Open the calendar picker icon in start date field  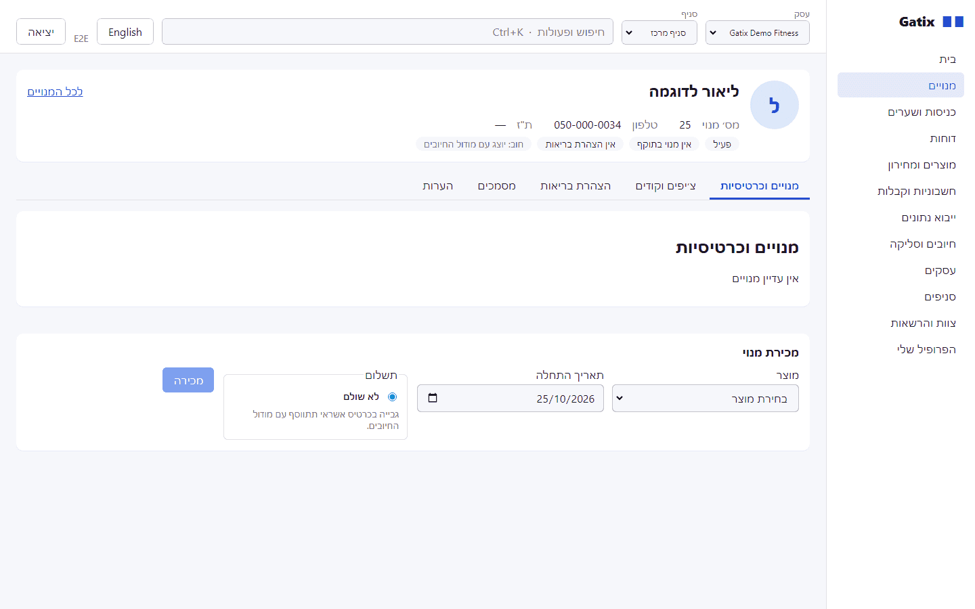coord(433,398)
